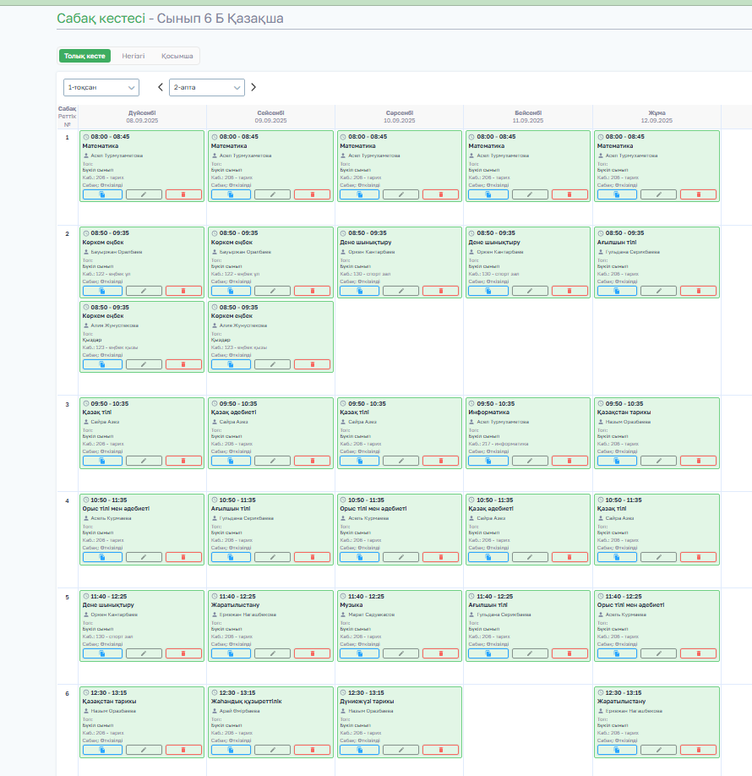Copy Wednesday Дүниежүзі тарихы lesson
This screenshot has width=752, height=776.
pos(360,750)
